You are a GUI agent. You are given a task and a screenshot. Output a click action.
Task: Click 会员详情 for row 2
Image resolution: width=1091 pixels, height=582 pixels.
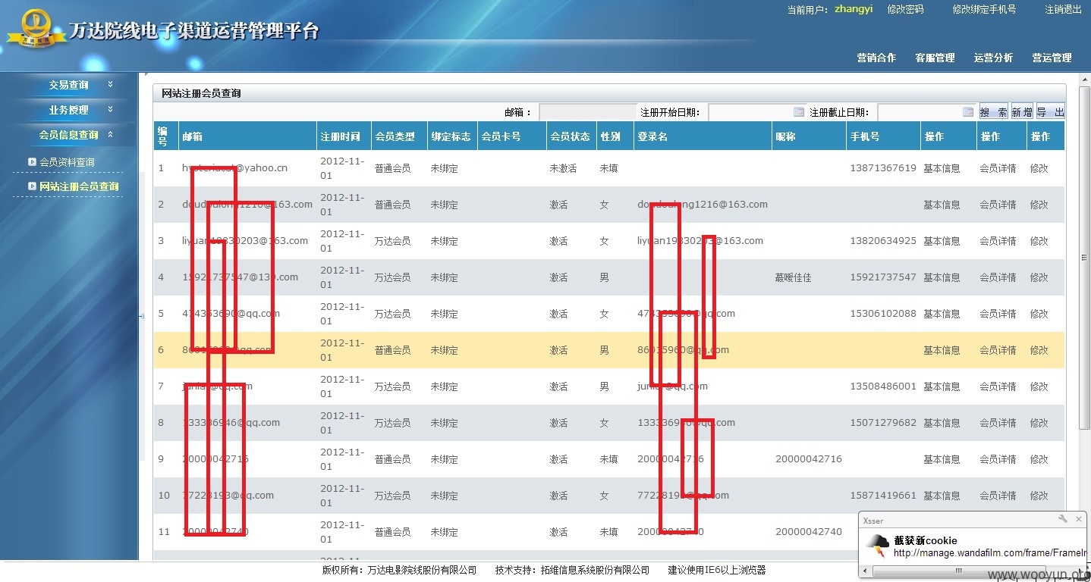click(998, 205)
